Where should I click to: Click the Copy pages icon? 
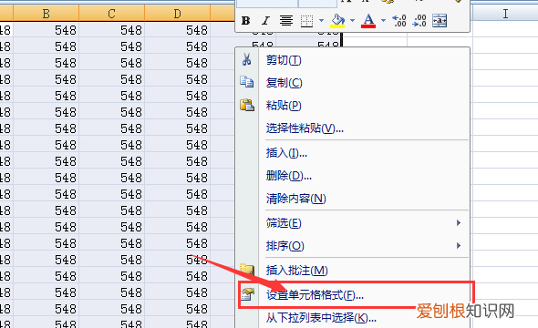tap(247, 82)
